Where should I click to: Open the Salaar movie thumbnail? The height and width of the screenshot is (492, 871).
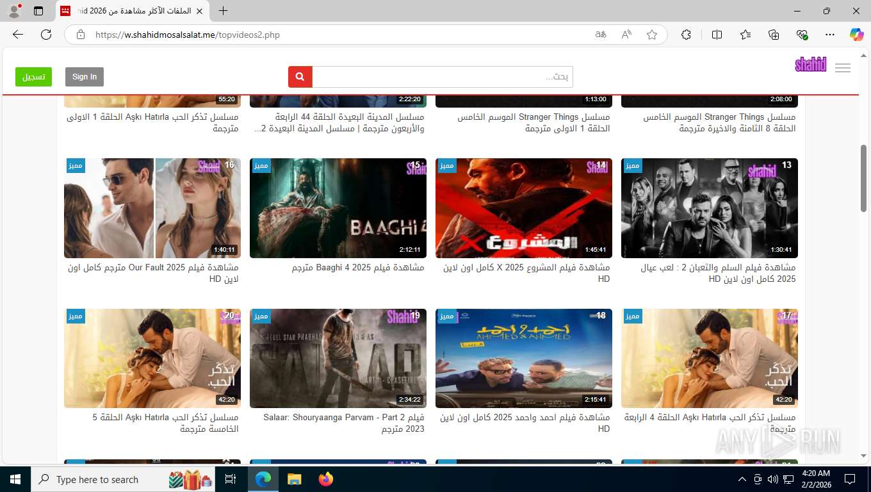338,359
